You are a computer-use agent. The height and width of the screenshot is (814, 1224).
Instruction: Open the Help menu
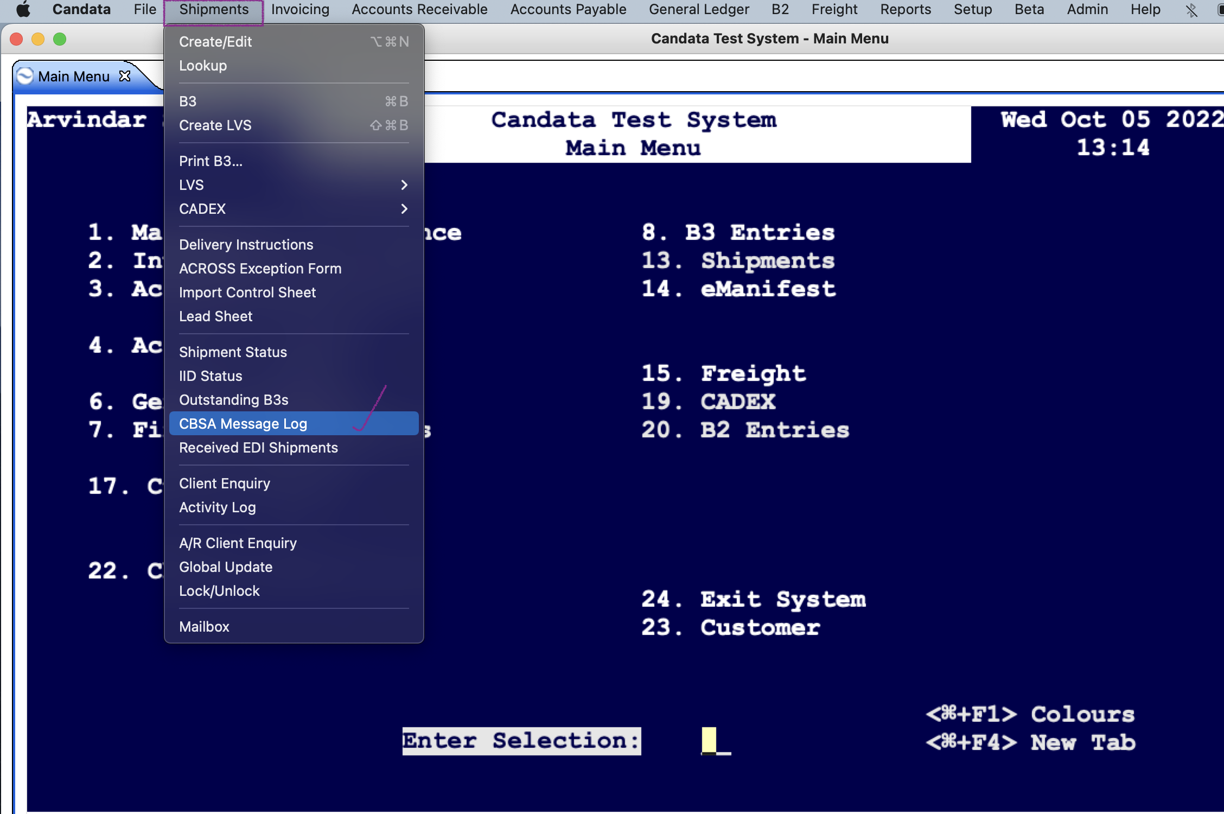(x=1145, y=9)
